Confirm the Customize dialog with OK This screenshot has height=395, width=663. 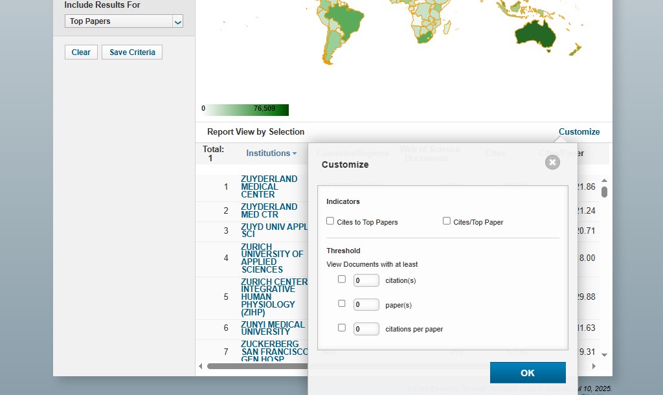528,372
